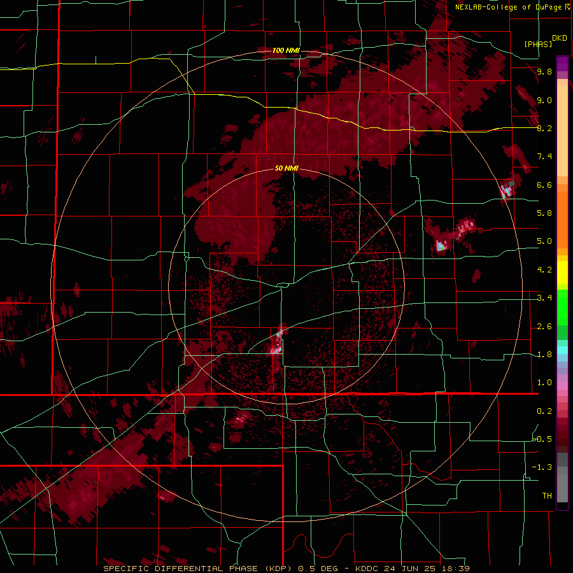
Task: Click the 5.8 scale value
Action: click(x=544, y=213)
